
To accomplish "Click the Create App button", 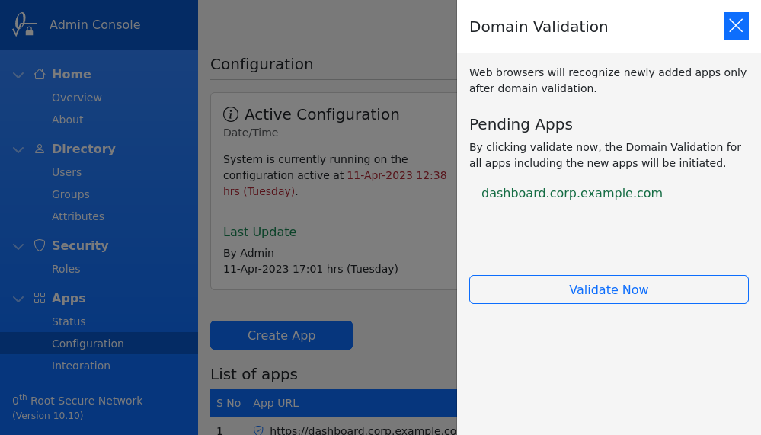I will click(x=281, y=335).
